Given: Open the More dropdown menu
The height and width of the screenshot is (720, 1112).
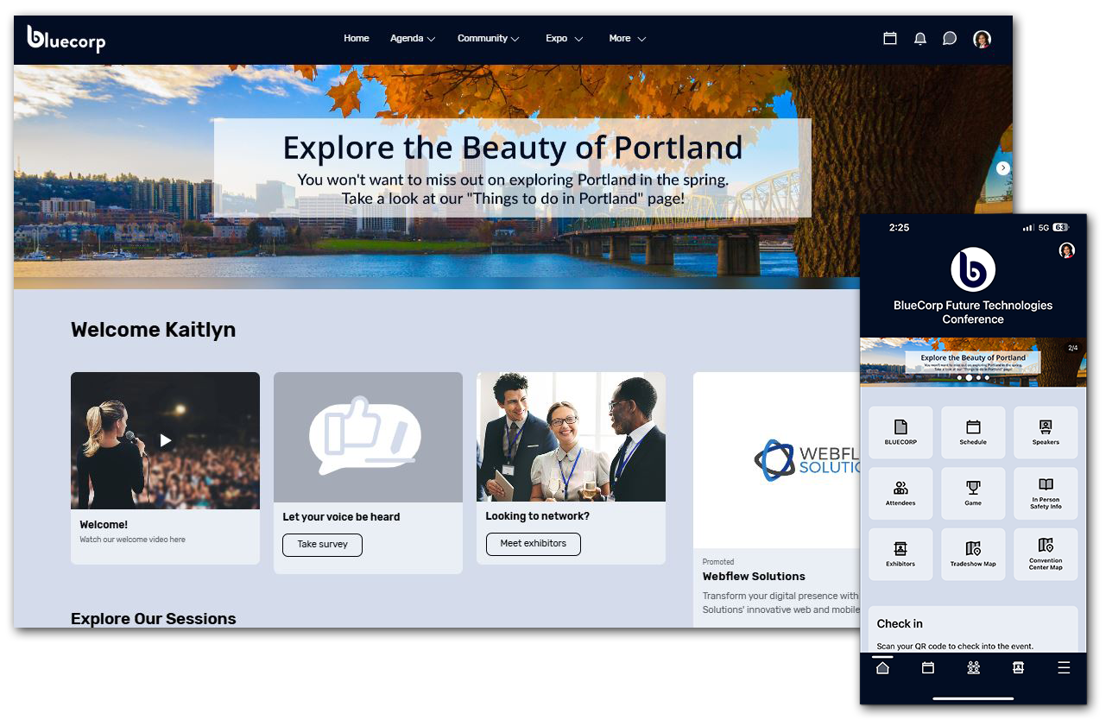Looking at the screenshot, I should coord(627,38).
